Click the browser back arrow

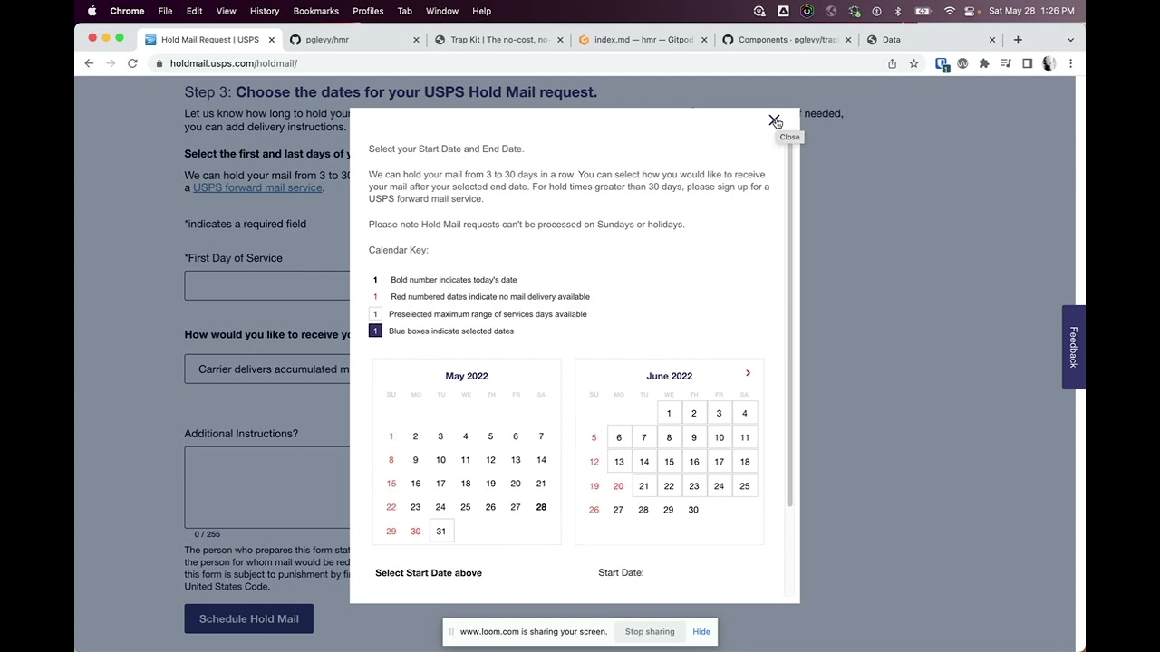coord(89,63)
